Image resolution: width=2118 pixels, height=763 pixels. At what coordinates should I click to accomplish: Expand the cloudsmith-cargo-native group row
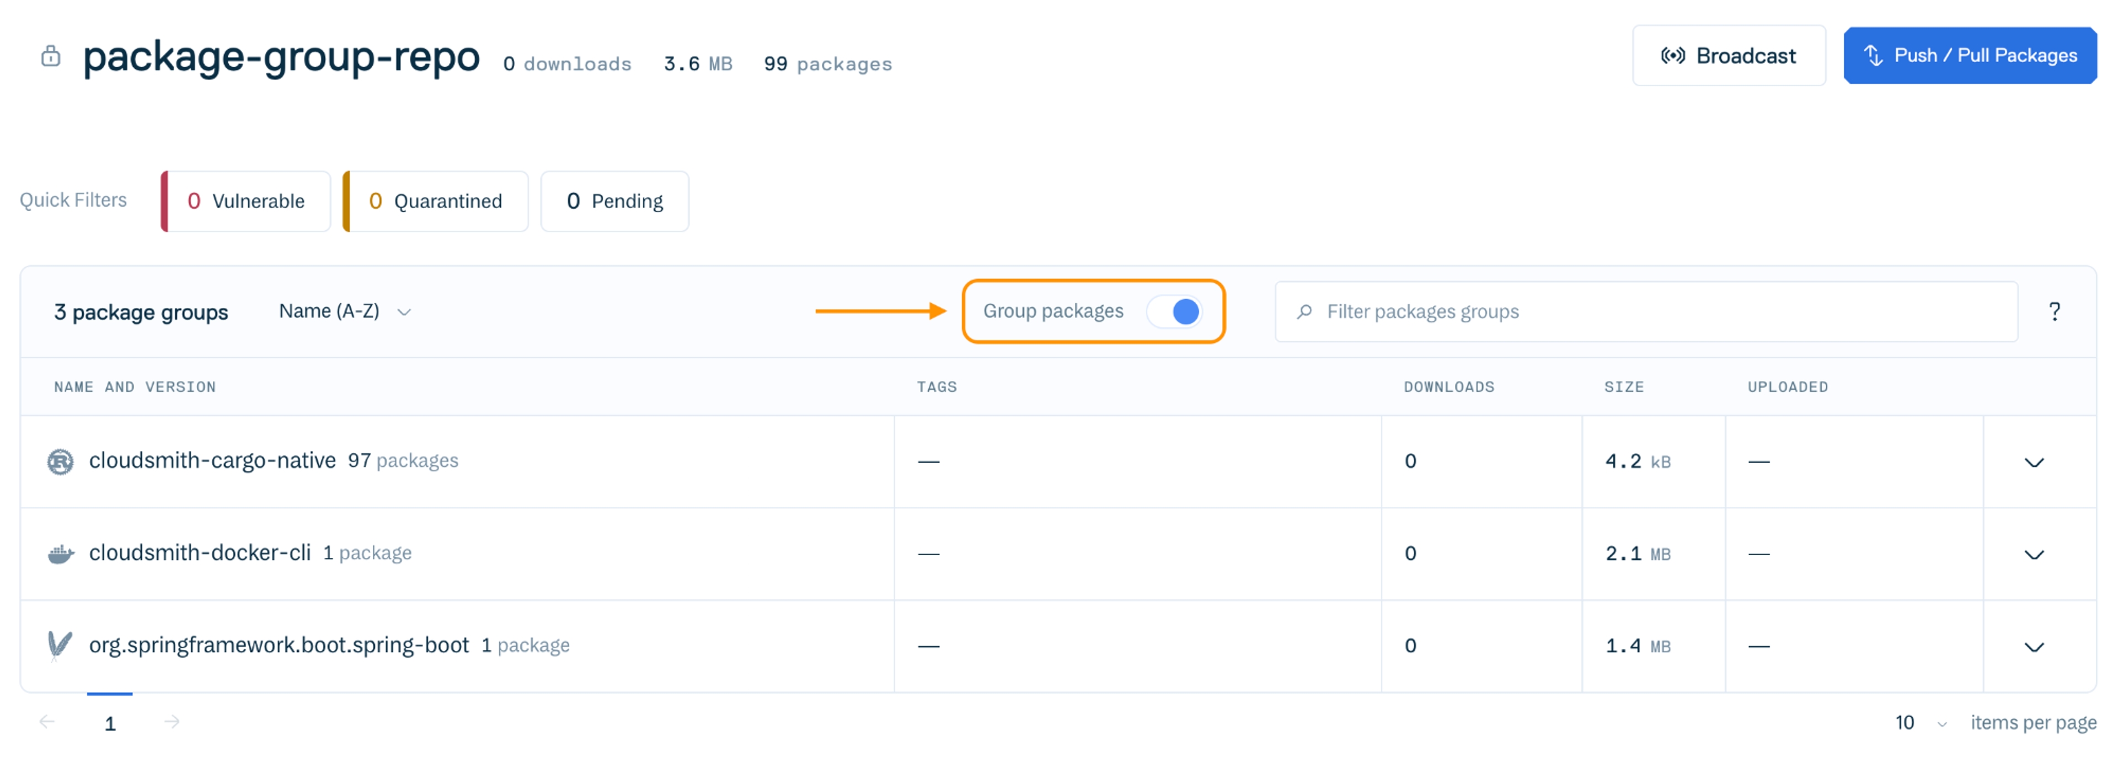click(2033, 462)
